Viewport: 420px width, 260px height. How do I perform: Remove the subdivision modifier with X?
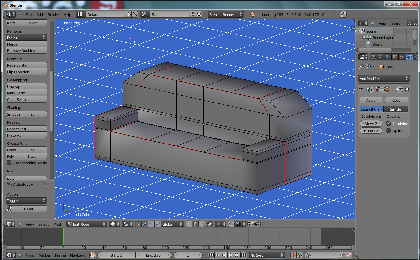click(407, 89)
